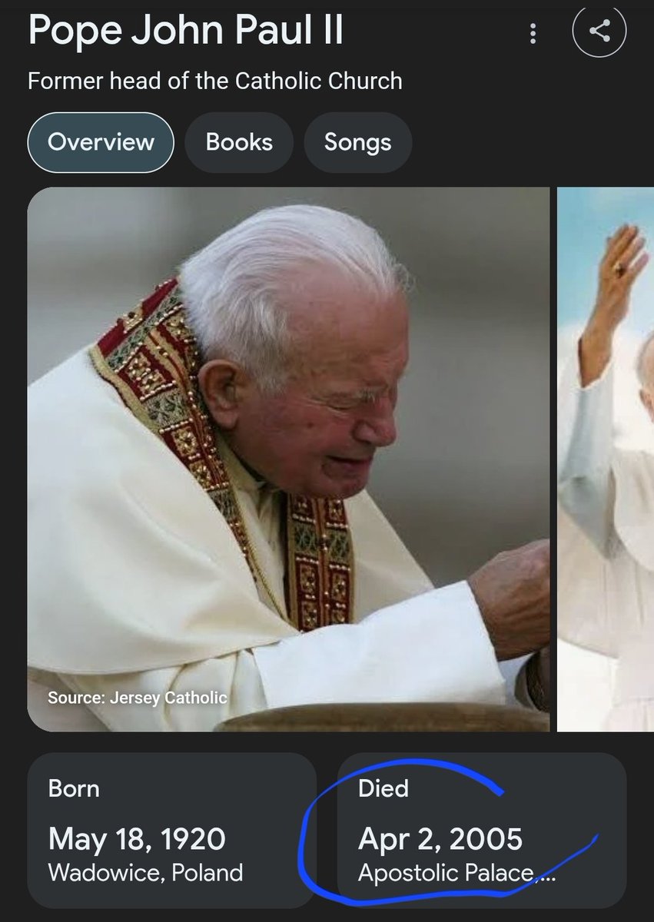Select the Overview tab
Image resolution: width=654 pixels, height=922 pixels.
click(x=101, y=142)
